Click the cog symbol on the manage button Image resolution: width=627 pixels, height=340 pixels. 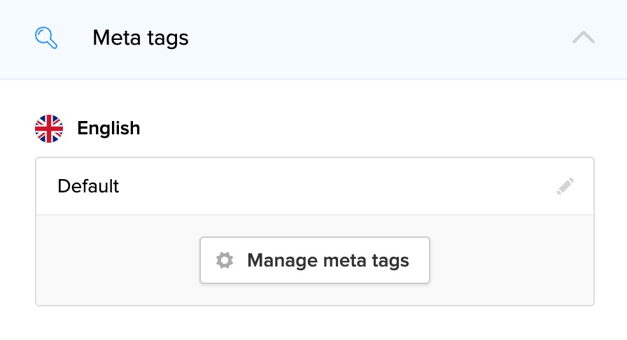[x=225, y=261]
